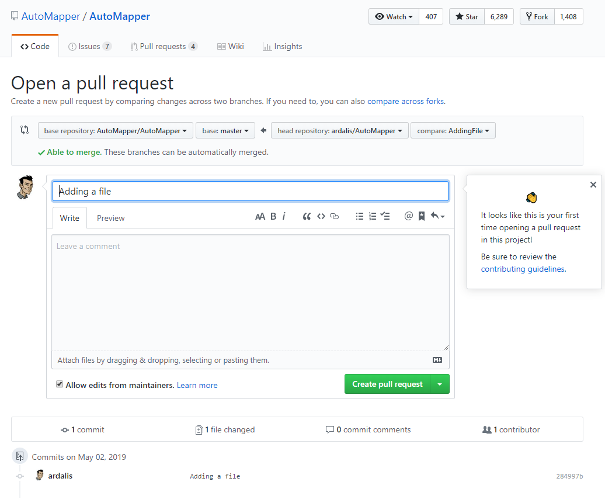
Task: Open base: master branch dropdown
Action: click(x=225, y=130)
